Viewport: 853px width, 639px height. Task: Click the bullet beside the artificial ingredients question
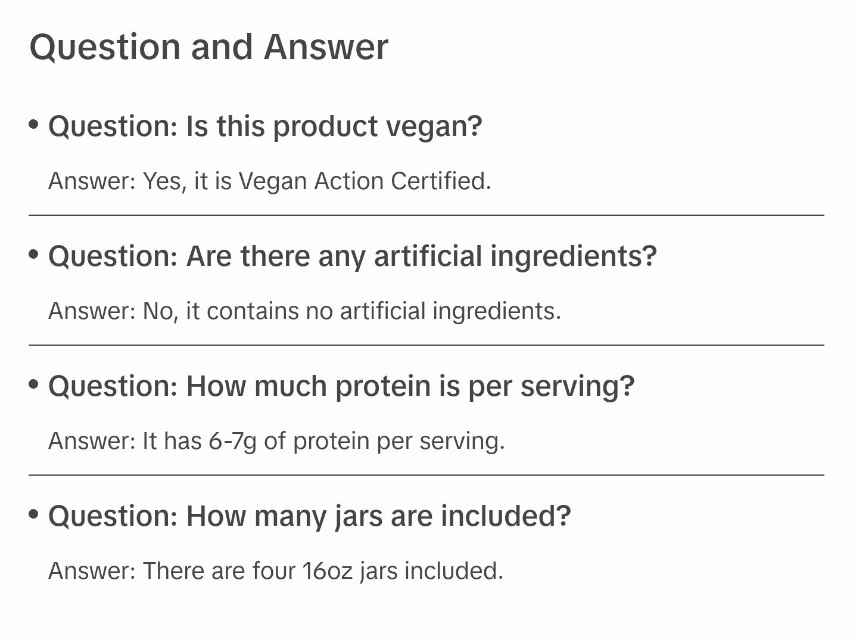click(x=34, y=255)
